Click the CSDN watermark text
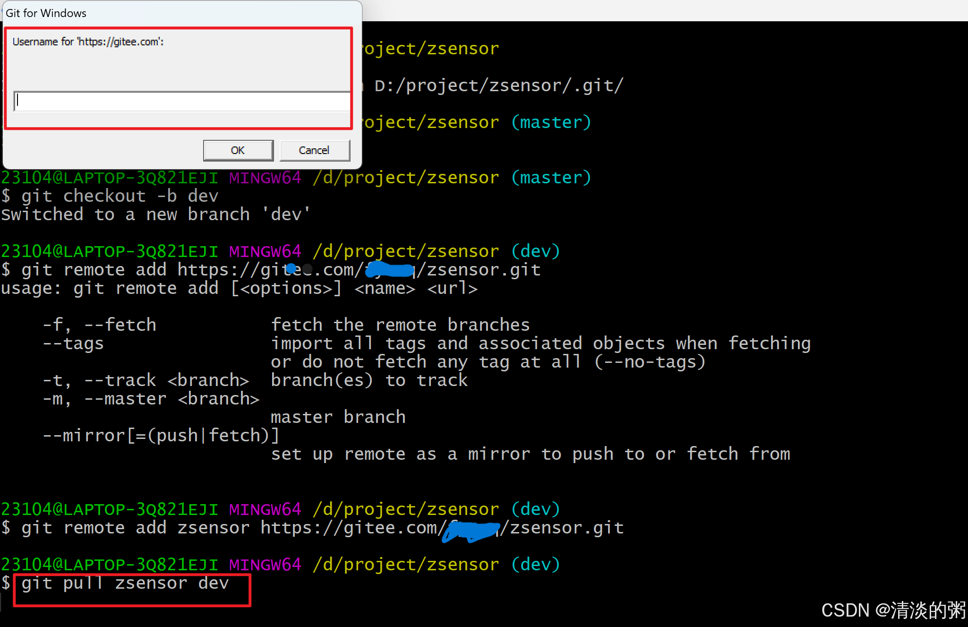 coord(893,610)
